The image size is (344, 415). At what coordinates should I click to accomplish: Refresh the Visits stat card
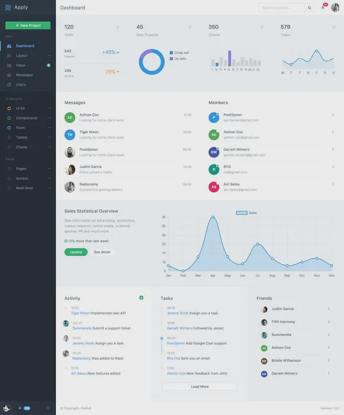point(118,28)
